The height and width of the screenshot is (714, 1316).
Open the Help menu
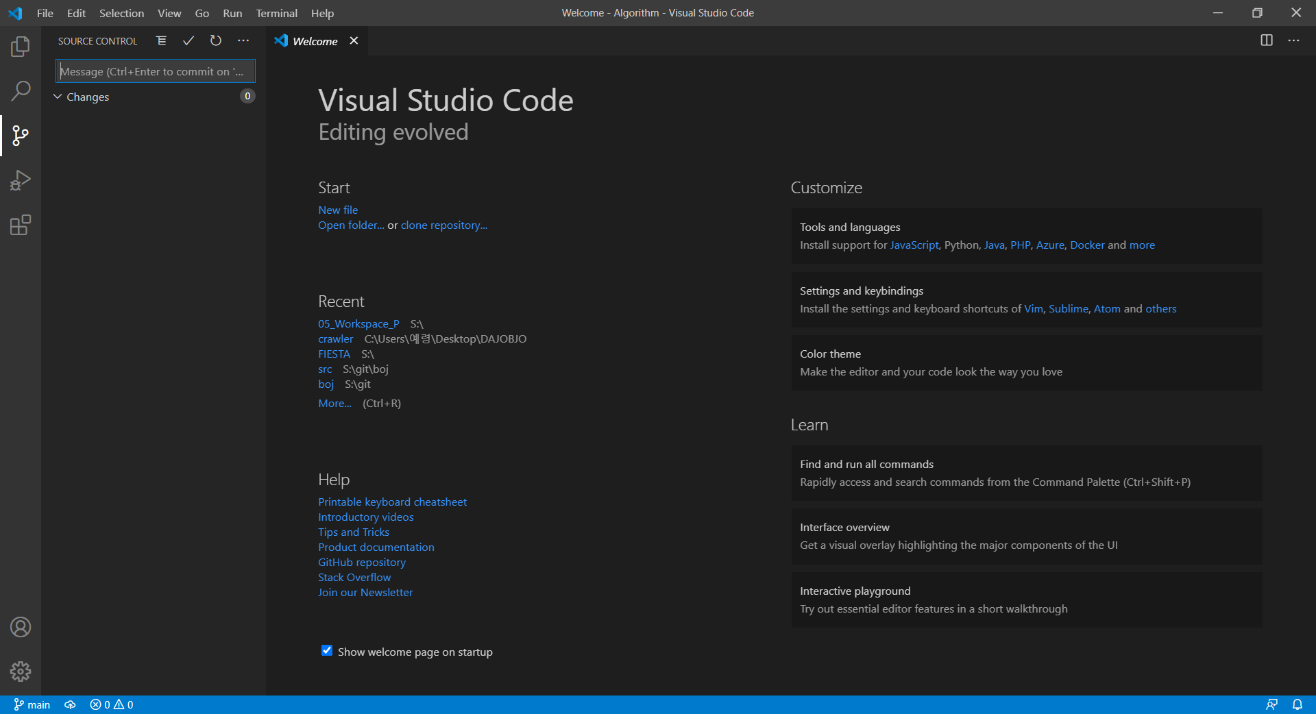[322, 13]
